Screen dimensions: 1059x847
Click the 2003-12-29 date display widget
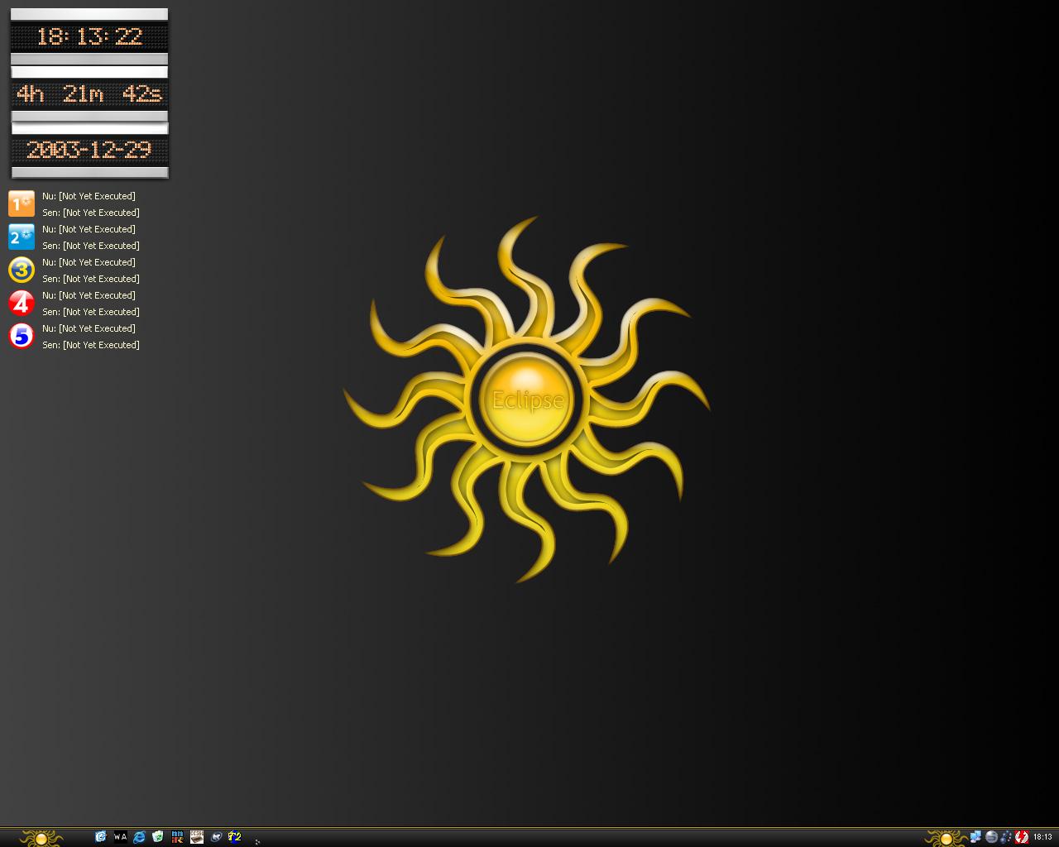tap(89, 150)
